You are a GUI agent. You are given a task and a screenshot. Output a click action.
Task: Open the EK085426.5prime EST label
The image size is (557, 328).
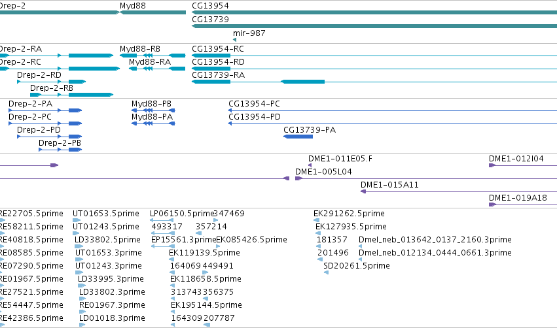tap(251, 240)
